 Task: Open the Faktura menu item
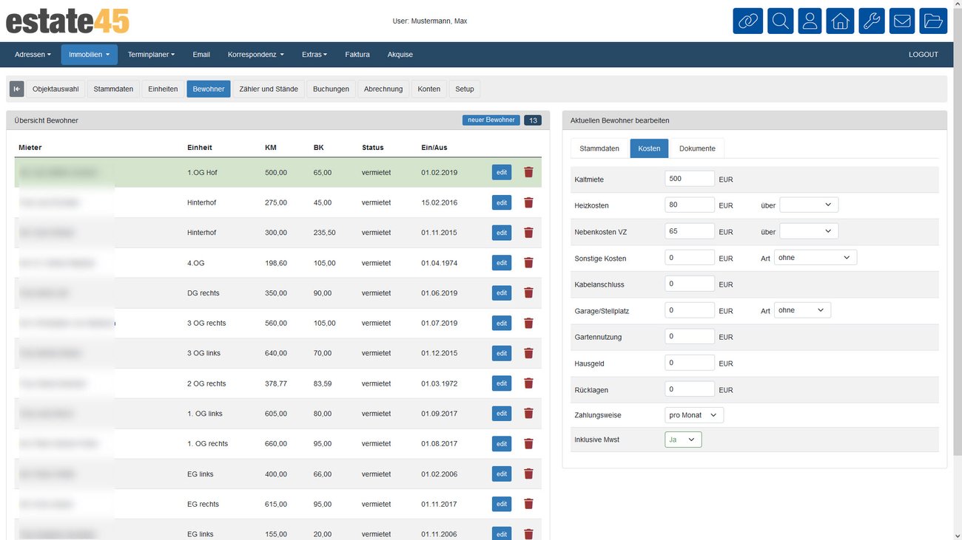pos(357,55)
